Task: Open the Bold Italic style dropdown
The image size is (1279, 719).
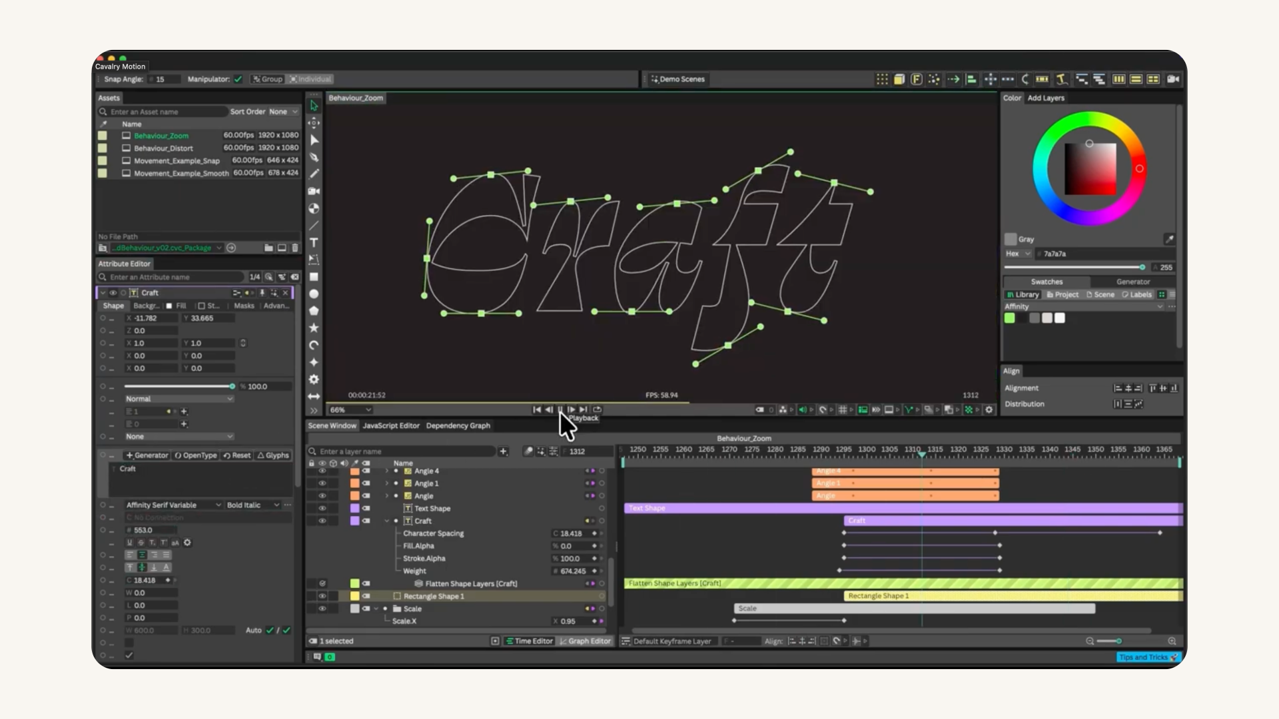Action: [253, 505]
